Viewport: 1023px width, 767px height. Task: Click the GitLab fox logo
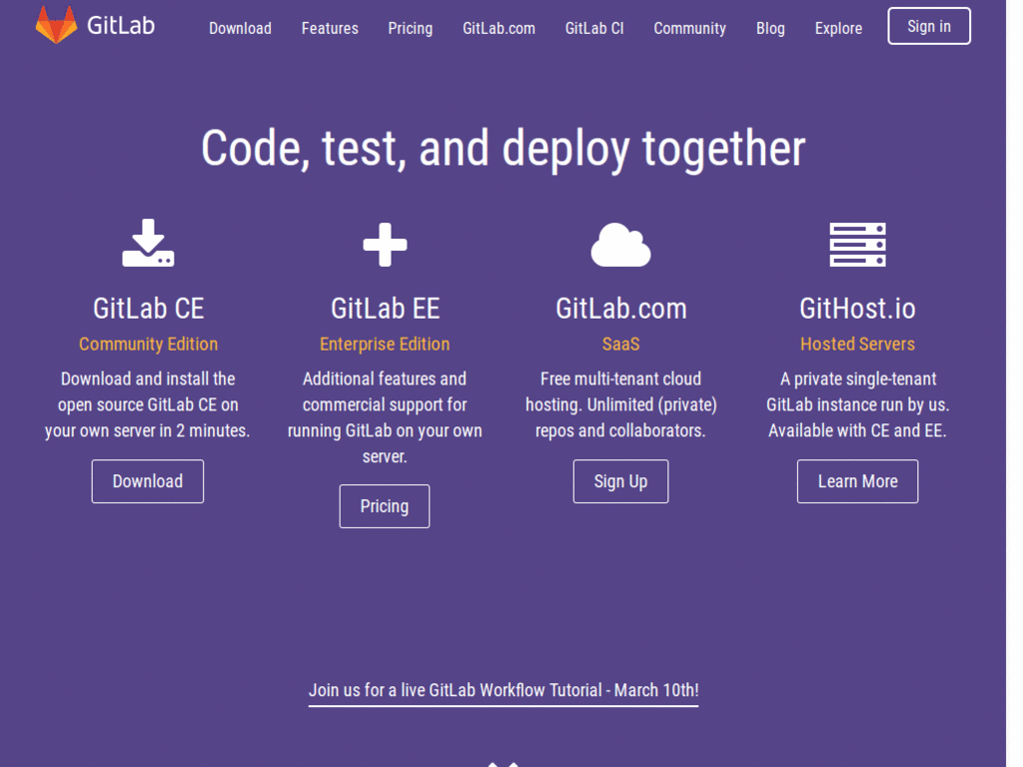[x=56, y=24]
